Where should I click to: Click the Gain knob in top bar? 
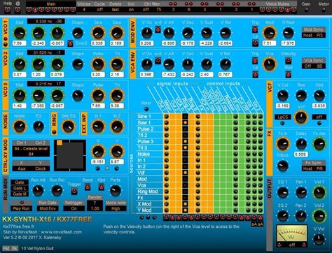click(x=306, y=10)
